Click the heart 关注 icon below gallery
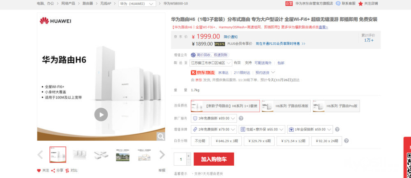The width and height of the screenshot is (411, 178). point(39,170)
